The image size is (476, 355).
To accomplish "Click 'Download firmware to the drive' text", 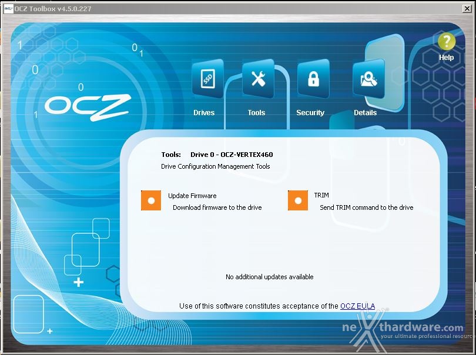I will [217, 207].
